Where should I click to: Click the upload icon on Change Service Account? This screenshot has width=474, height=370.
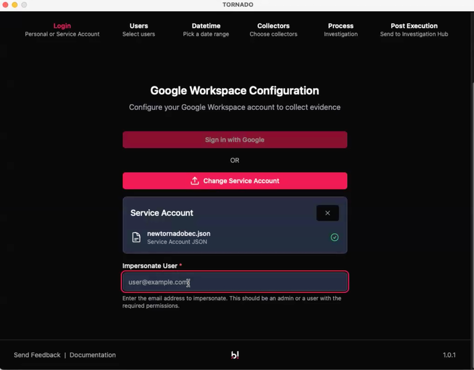194,181
